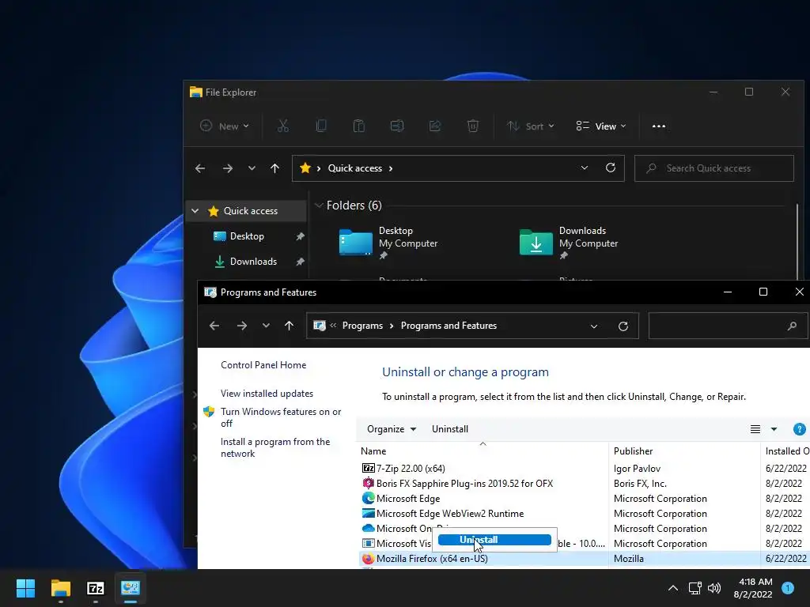This screenshot has height=607, width=810.
Task: Click the Back arrow in Programs and Features
Action: [x=214, y=326]
